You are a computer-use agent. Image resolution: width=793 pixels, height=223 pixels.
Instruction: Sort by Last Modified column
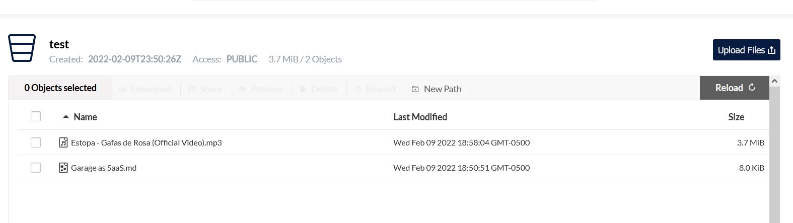(420, 117)
